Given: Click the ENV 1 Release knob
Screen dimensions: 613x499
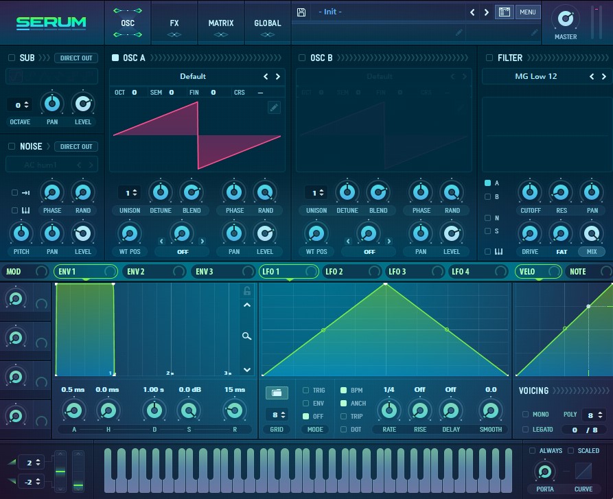Looking at the screenshot, I should click(235, 410).
